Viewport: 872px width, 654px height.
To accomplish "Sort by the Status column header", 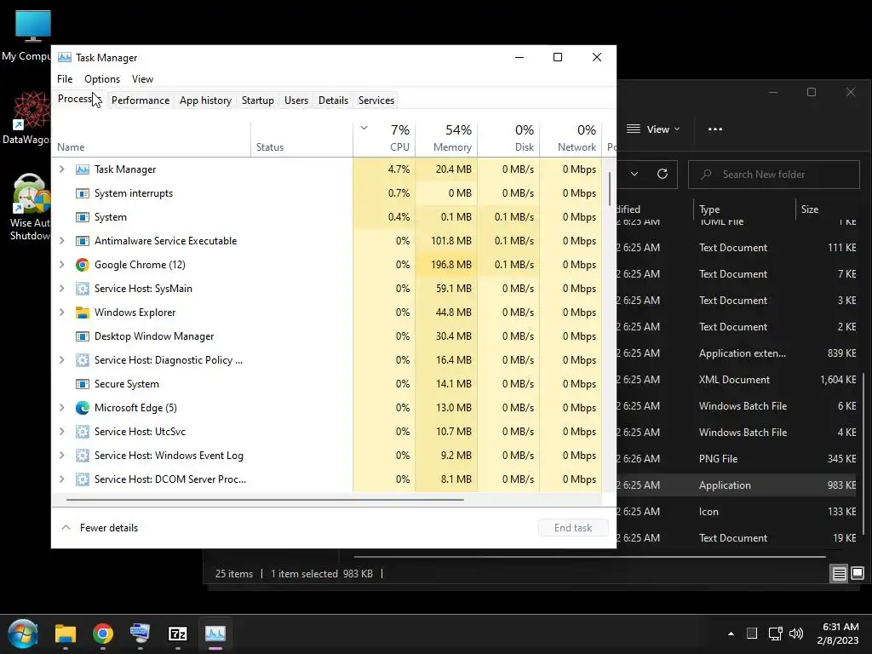I will pos(302,139).
